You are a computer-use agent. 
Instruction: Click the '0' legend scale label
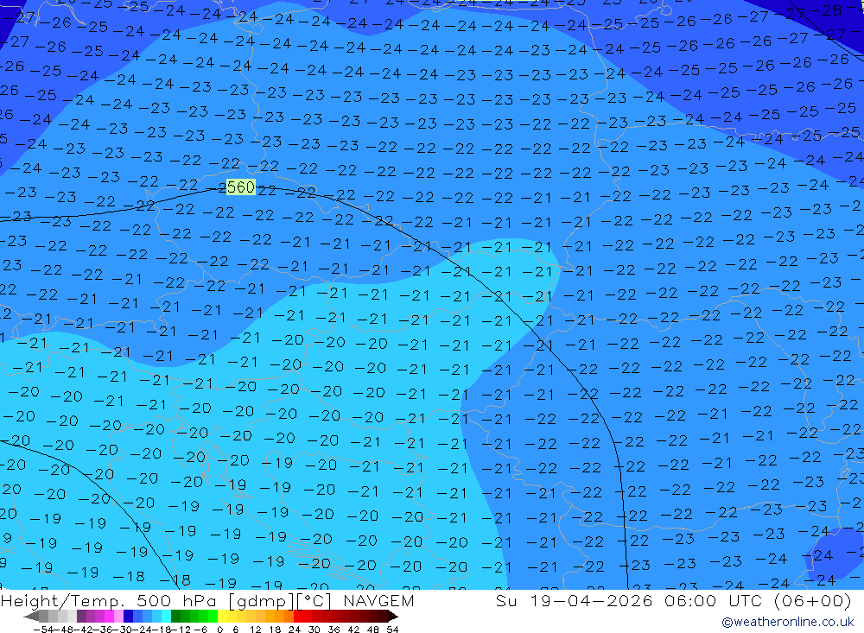point(219,630)
